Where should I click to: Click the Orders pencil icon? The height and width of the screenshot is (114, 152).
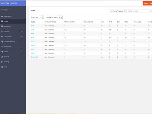[2, 31]
